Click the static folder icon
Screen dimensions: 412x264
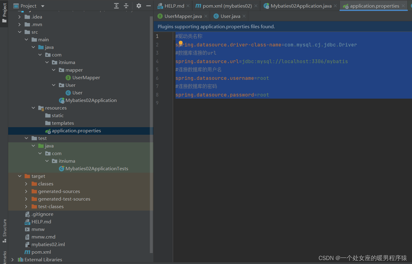tap(48, 116)
